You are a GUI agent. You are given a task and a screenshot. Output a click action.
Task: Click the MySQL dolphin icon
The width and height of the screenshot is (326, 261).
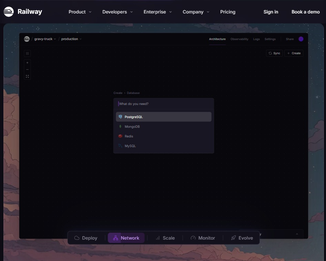click(121, 146)
